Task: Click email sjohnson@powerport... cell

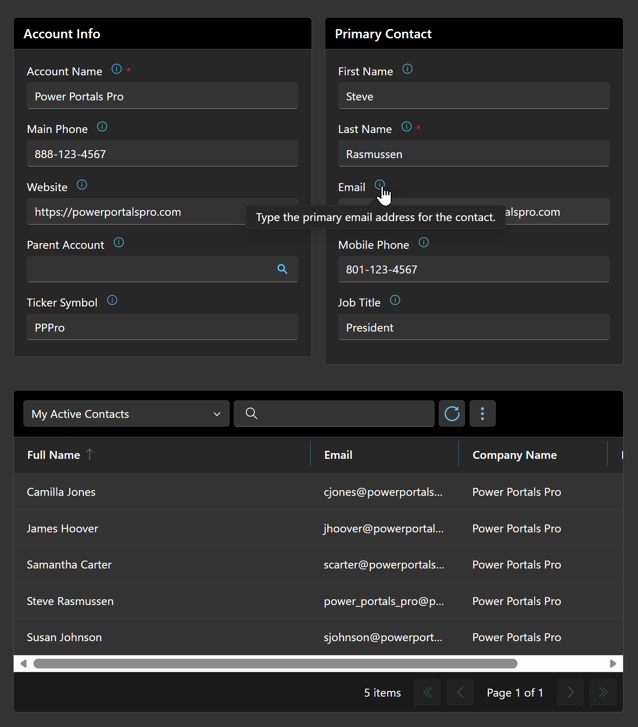Action: (x=383, y=637)
